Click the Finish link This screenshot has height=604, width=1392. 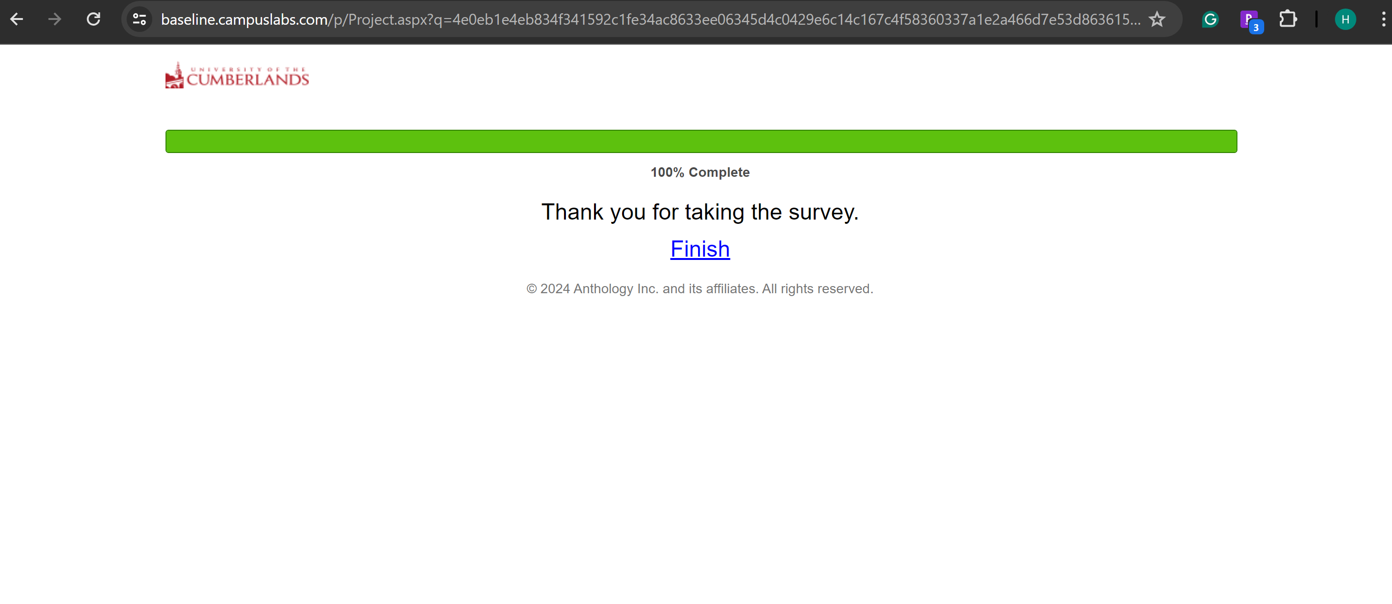coord(700,249)
